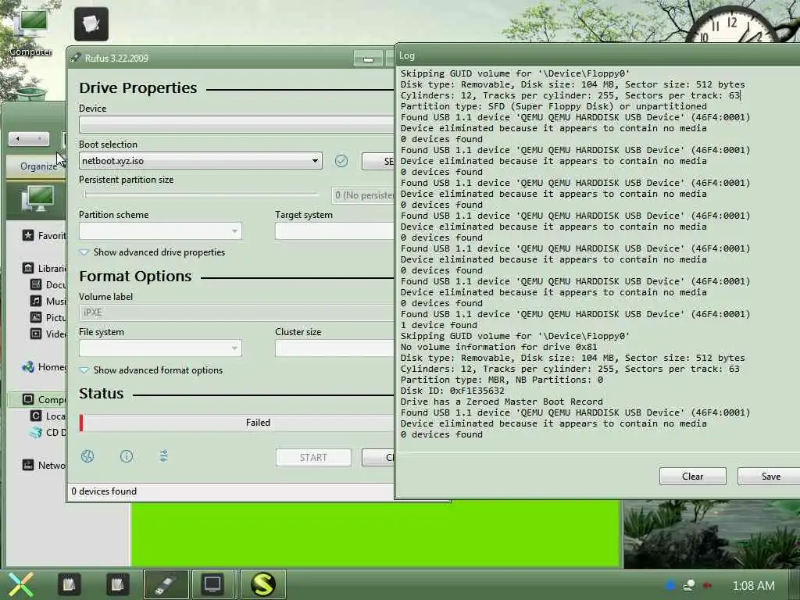Viewport: 800px width, 600px height.
Task: Open the start menu X logo
Action: point(20,584)
